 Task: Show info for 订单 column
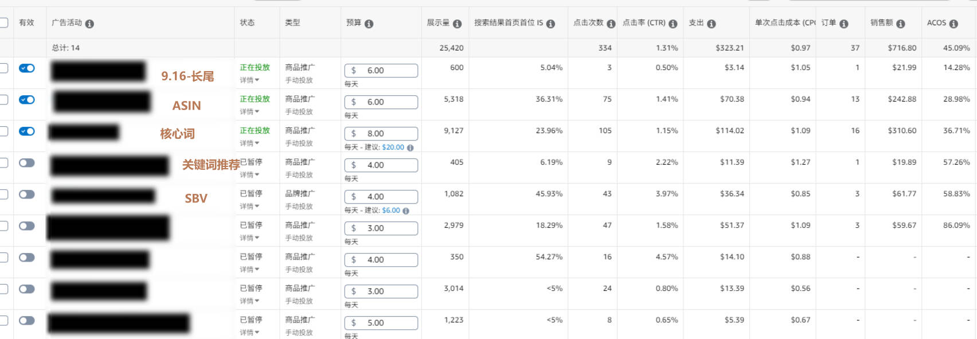[844, 24]
